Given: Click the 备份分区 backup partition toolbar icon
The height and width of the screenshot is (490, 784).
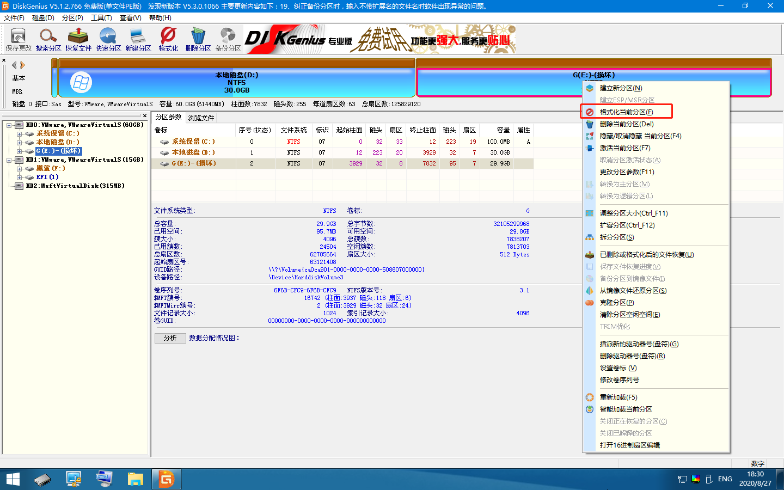Looking at the screenshot, I should pos(228,40).
